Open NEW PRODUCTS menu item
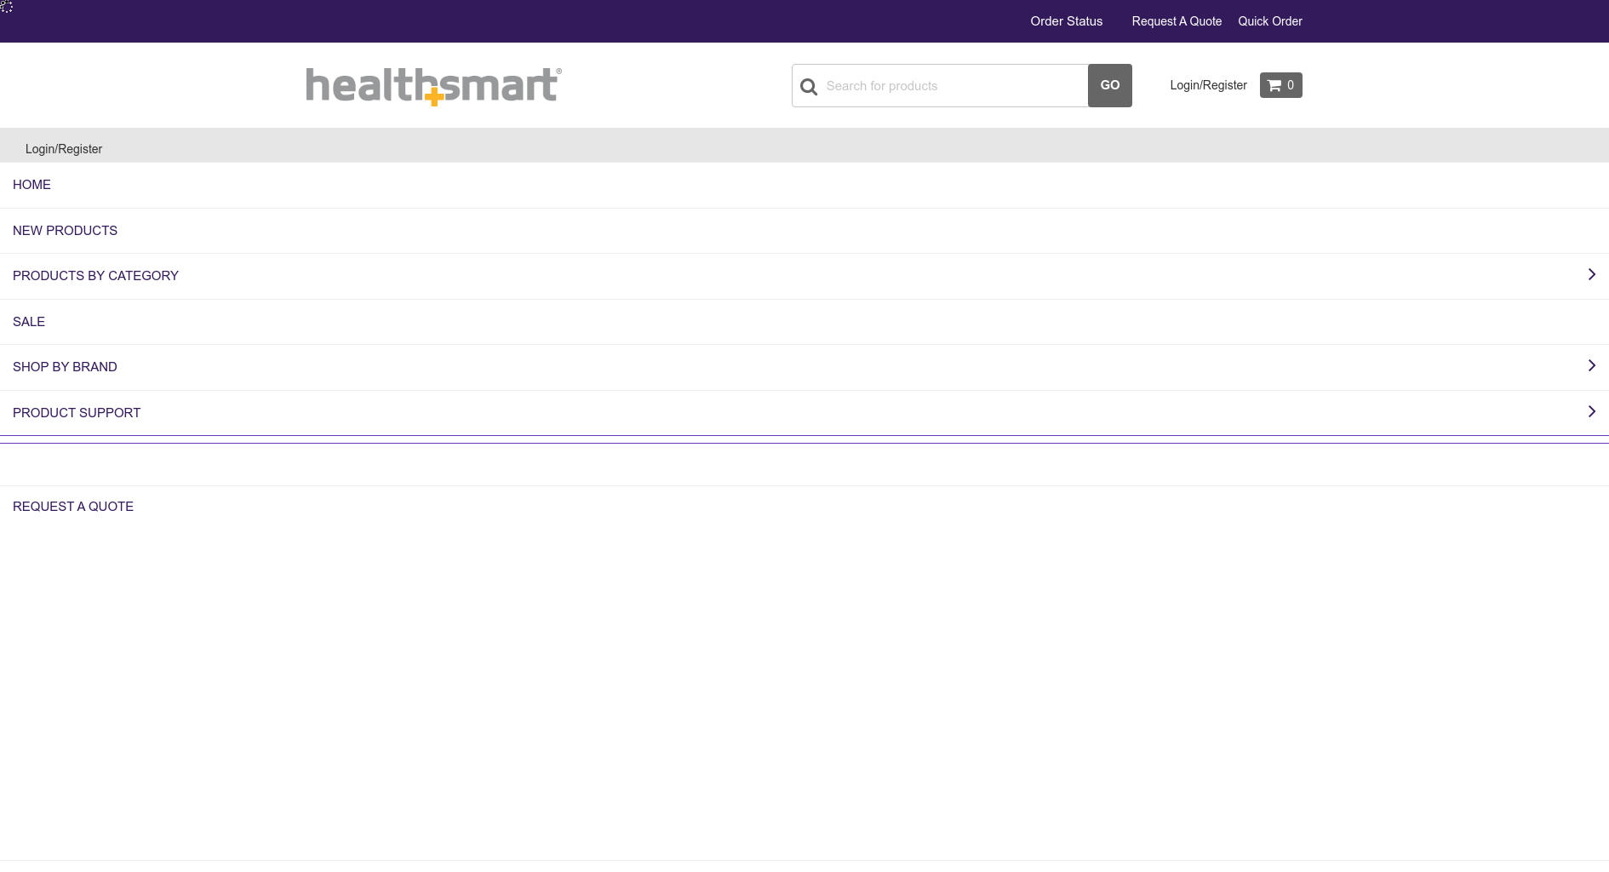Screen dimensions: 1609x872 click(65, 231)
